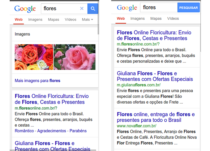Image resolution: width=210 pixels, height=151 pixels.
Task: Click the magnifier search button in left screenshot
Action: pyautogui.click(x=93, y=9)
